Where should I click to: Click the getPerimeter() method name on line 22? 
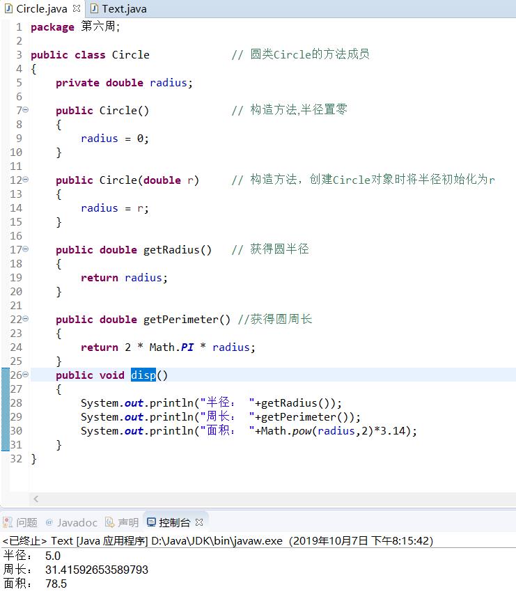[x=187, y=320]
